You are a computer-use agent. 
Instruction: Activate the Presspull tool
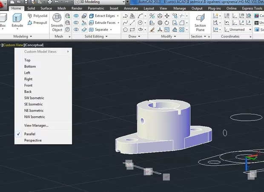pyautogui.click(x=37, y=23)
